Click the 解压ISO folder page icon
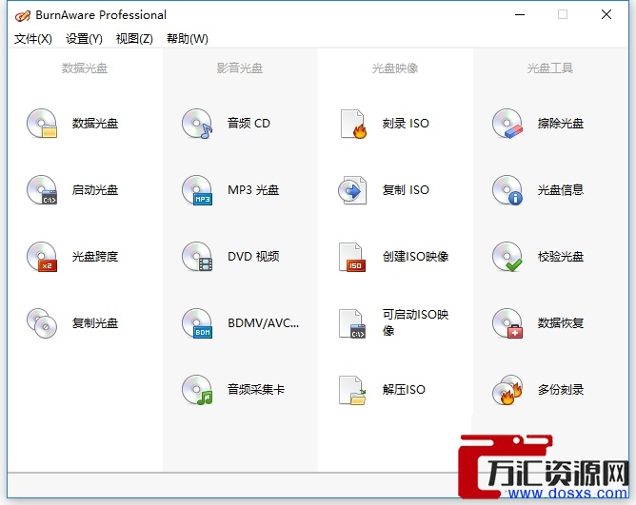The height and width of the screenshot is (505, 636). coord(352,390)
